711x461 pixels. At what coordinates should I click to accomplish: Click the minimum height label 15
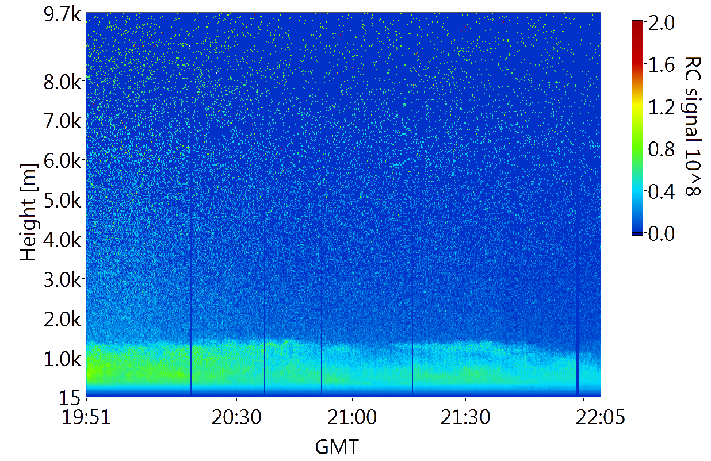71,397
